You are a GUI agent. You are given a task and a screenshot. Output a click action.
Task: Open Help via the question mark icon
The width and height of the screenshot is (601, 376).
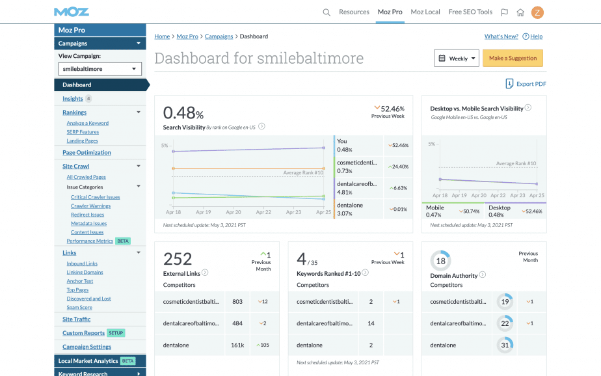(526, 36)
